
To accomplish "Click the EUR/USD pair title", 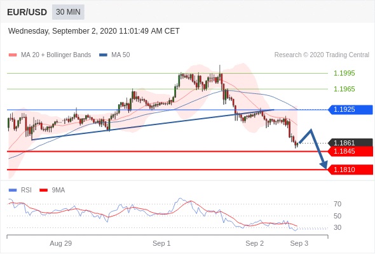I will click(x=27, y=12).
